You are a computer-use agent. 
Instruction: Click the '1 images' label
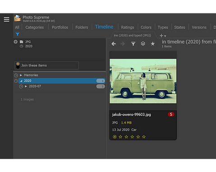[27, 99]
